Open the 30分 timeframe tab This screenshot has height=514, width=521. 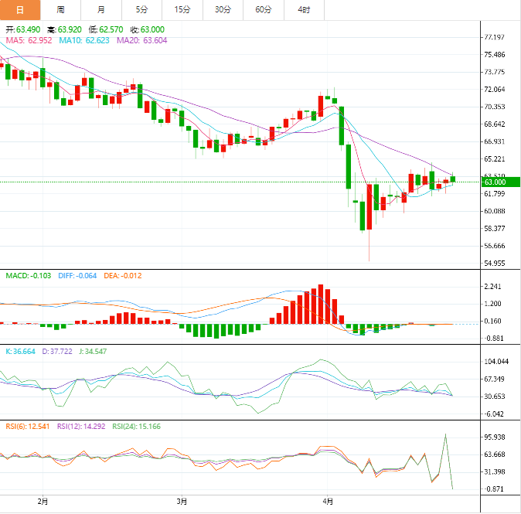[x=223, y=9]
